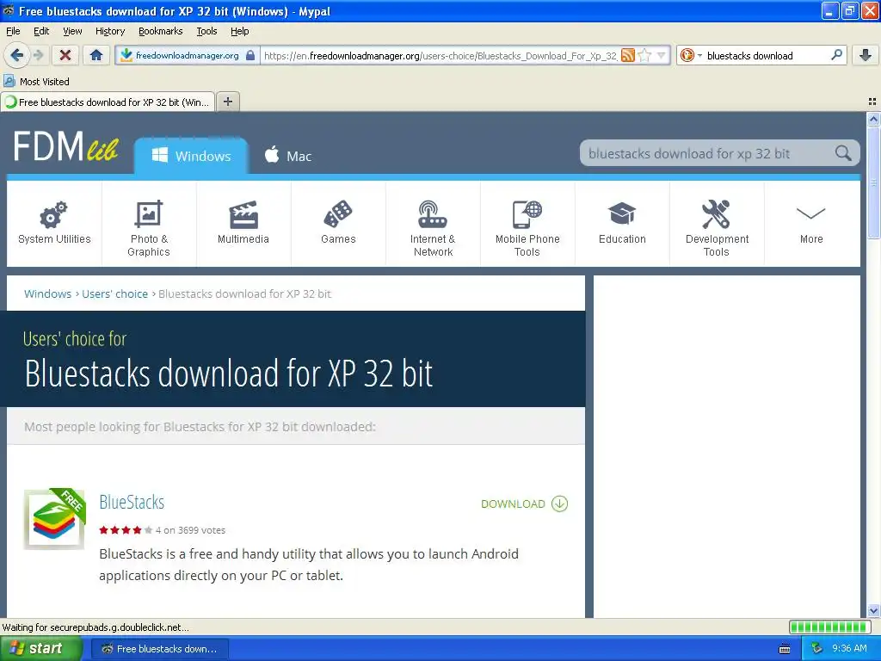Open the Help menu
Screen dimensions: 881x661
[239, 31]
